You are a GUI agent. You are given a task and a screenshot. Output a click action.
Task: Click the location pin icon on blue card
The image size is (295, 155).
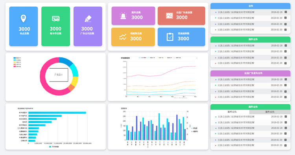(x=23, y=18)
